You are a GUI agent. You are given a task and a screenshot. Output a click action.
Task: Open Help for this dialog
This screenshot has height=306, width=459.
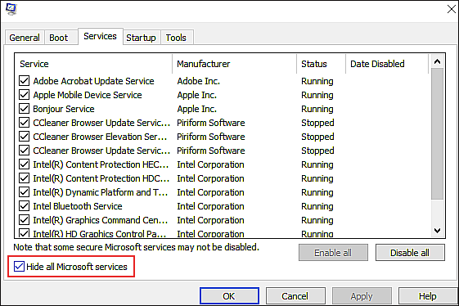point(428,296)
